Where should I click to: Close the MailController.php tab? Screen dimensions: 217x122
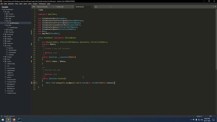pos(54,7)
